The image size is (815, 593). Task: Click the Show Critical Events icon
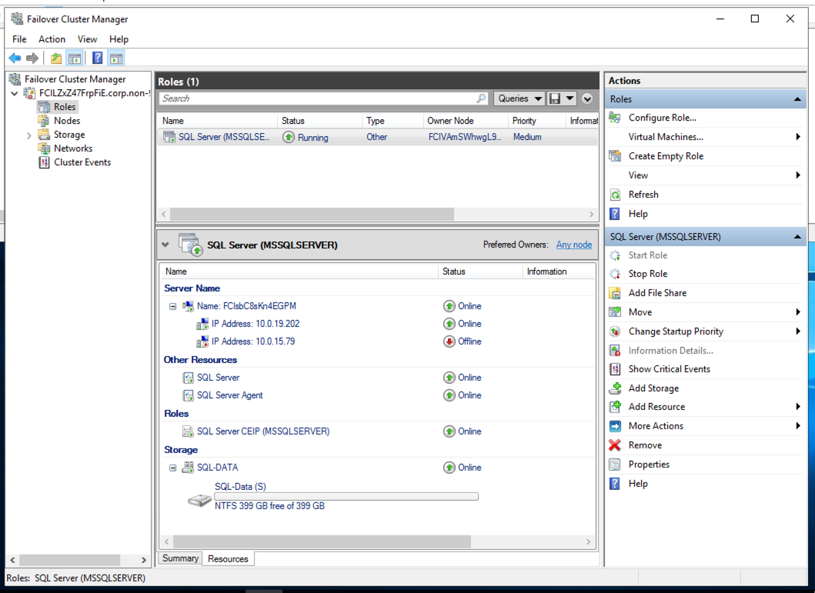coord(616,369)
